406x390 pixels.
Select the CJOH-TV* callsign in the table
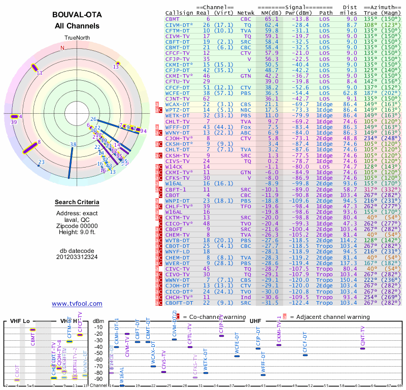(179, 138)
